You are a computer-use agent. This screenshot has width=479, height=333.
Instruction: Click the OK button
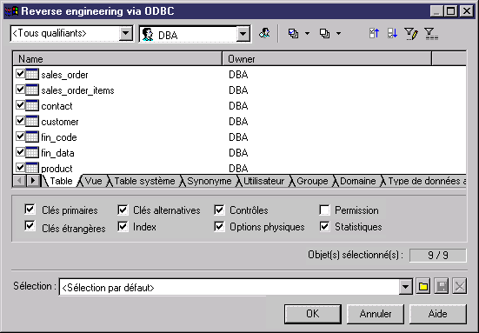click(x=313, y=314)
